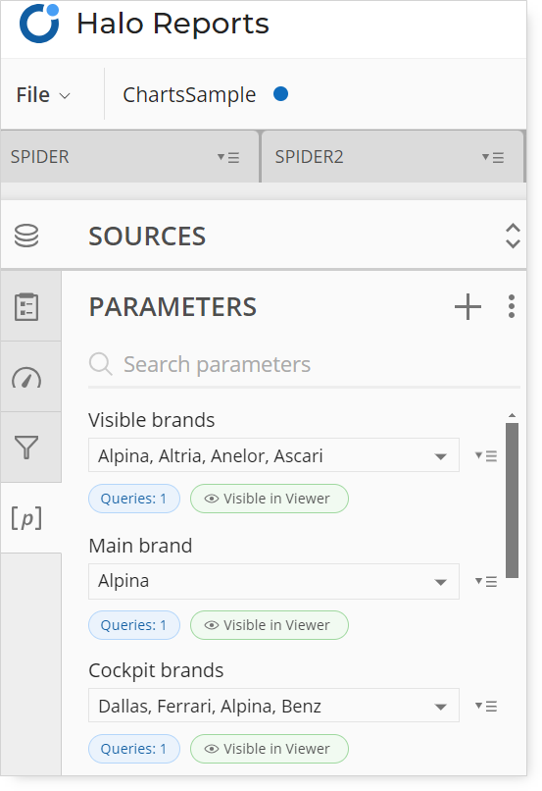The width and height of the screenshot is (542, 791).
Task: Open the File menu
Action: [x=43, y=95]
